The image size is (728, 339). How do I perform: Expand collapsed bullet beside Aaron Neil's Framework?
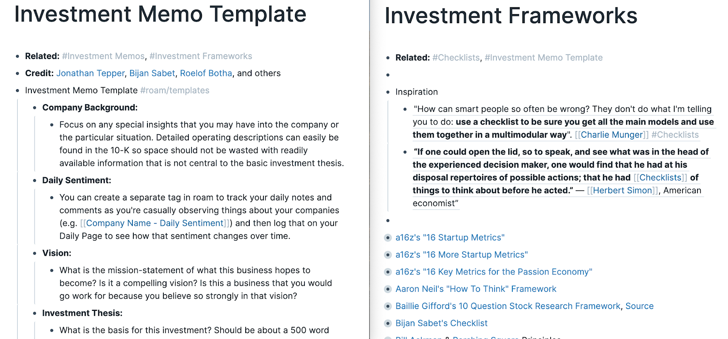388,289
